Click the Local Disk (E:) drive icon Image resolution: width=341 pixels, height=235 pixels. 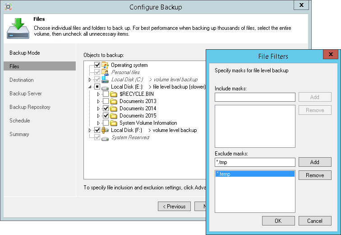pos(105,87)
